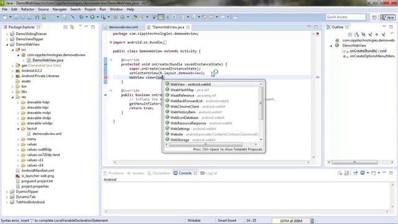The width and height of the screenshot is (398, 224).
Task: Click the red error mark on overview ruler
Action: (x=318, y=77)
